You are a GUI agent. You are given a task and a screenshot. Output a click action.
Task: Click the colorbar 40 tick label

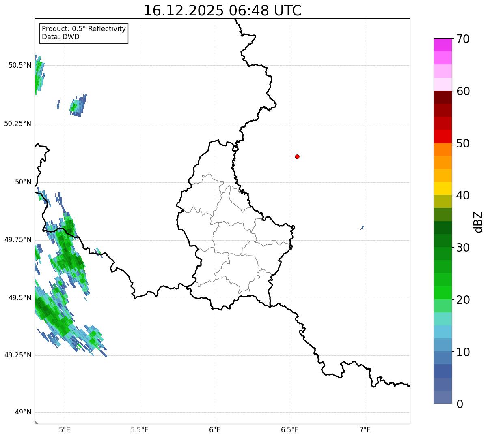tap(463, 195)
